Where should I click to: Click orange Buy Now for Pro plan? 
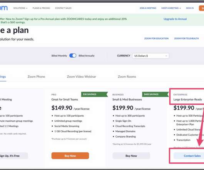70,156
